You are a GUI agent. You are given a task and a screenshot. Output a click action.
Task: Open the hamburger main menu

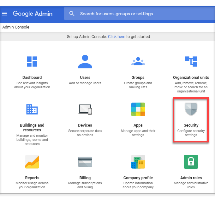(4, 14)
